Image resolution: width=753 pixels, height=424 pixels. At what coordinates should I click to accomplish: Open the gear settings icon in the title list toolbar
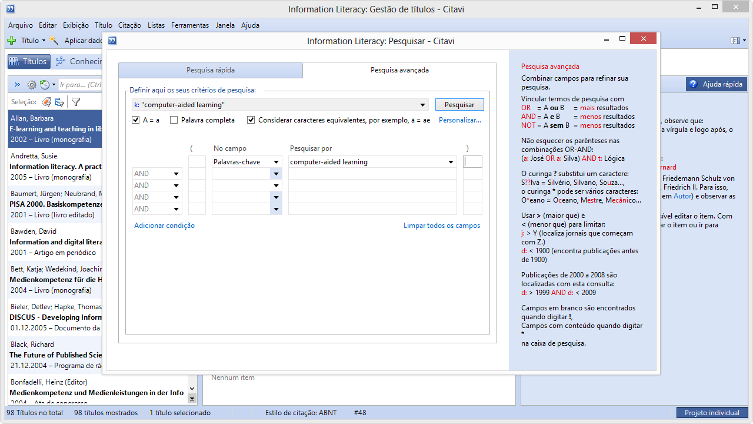[x=32, y=85]
